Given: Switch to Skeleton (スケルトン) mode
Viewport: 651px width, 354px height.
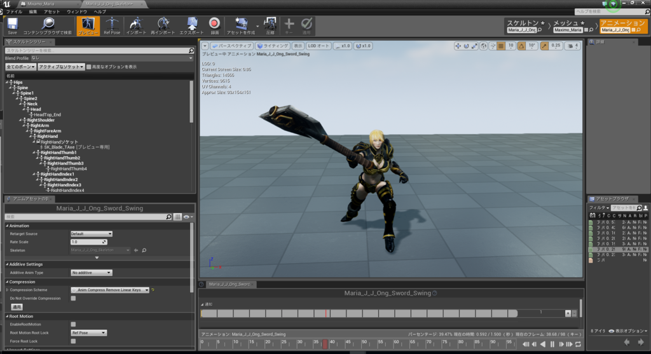Looking at the screenshot, I should (525, 25).
